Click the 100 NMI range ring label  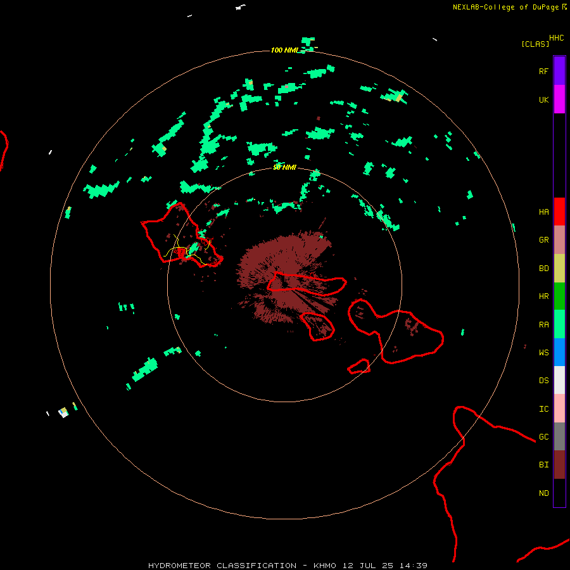tap(284, 50)
